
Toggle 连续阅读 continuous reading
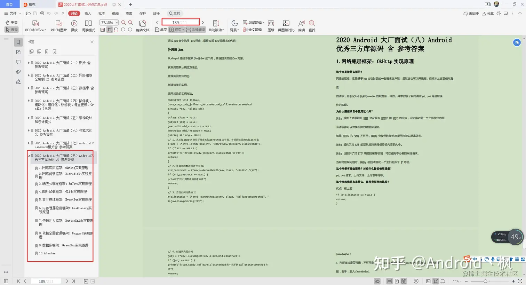click(196, 30)
